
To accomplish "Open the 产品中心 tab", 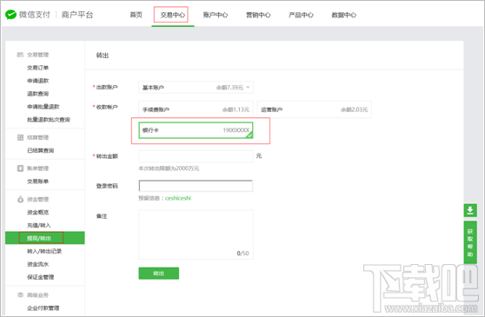I will click(x=301, y=15).
